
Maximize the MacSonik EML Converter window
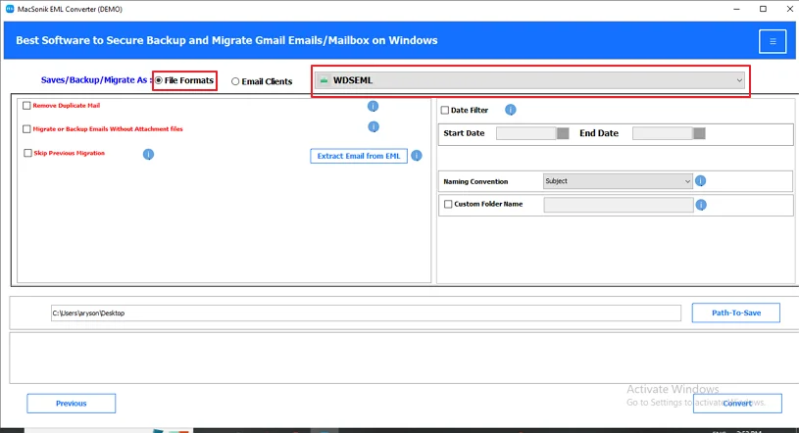click(763, 9)
